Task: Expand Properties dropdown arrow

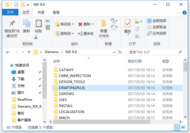Action: [128, 34]
